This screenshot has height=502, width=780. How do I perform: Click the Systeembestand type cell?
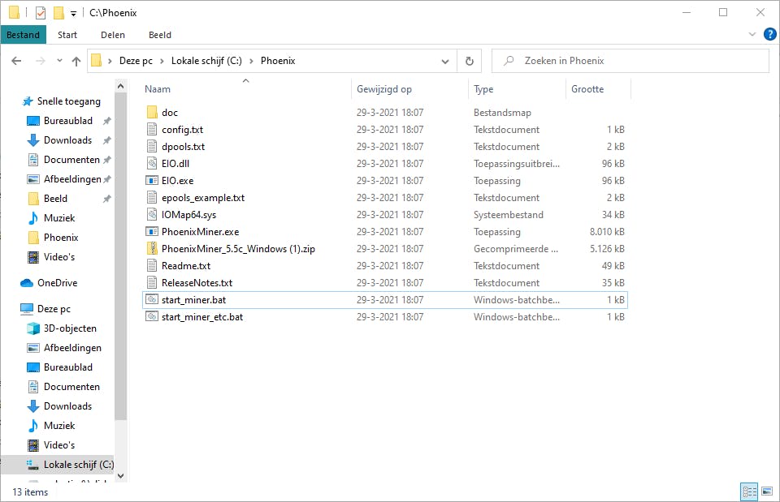tap(509, 214)
